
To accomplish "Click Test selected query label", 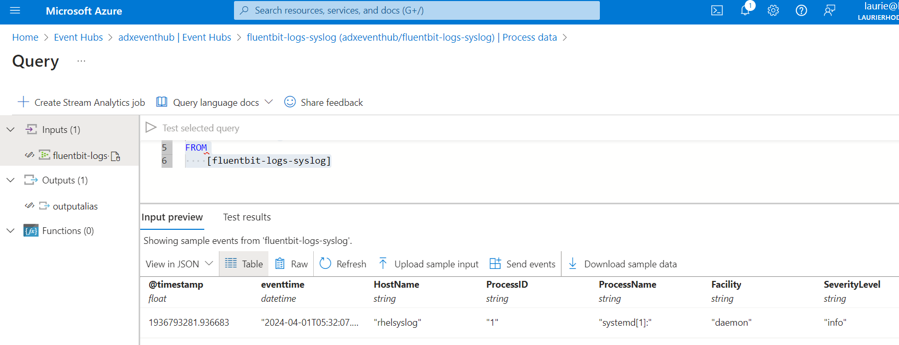I will pos(201,128).
